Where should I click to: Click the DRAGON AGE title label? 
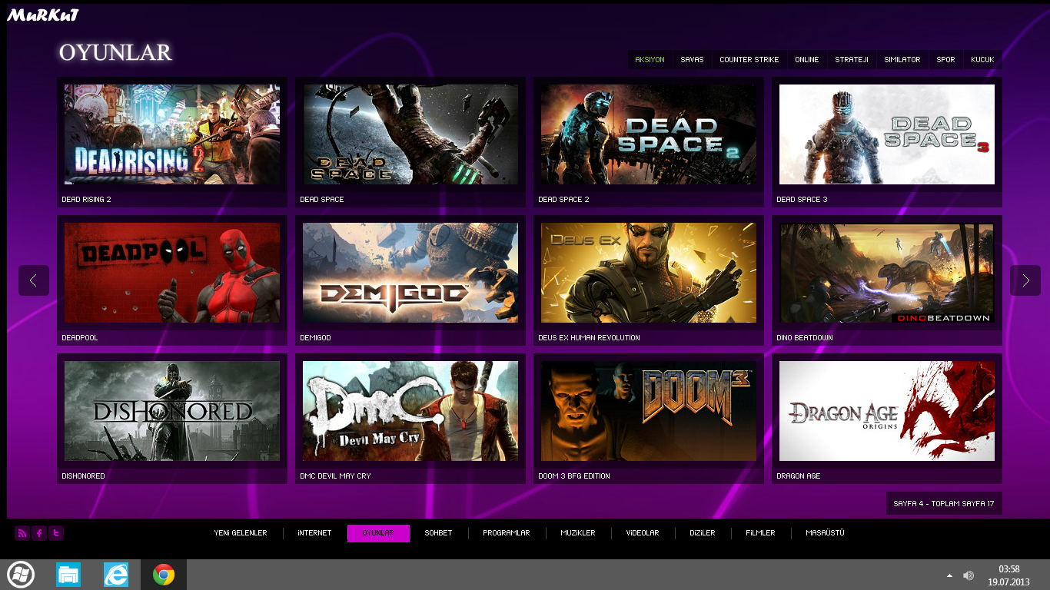pos(799,476)
